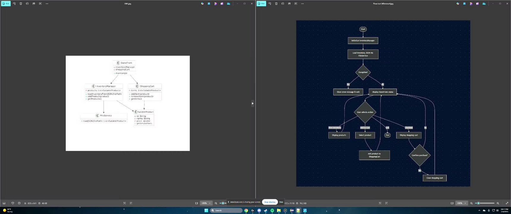Open the 100% zoom dropdown in UML.jpg window

[206, 203]
